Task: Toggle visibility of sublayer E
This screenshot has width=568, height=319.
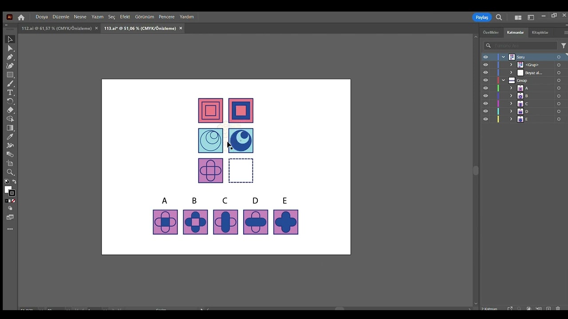Action: click(x=485, y=119)
